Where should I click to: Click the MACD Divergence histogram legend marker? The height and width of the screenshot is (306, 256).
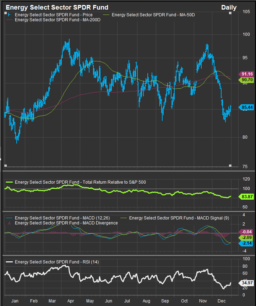coord(9,223)
